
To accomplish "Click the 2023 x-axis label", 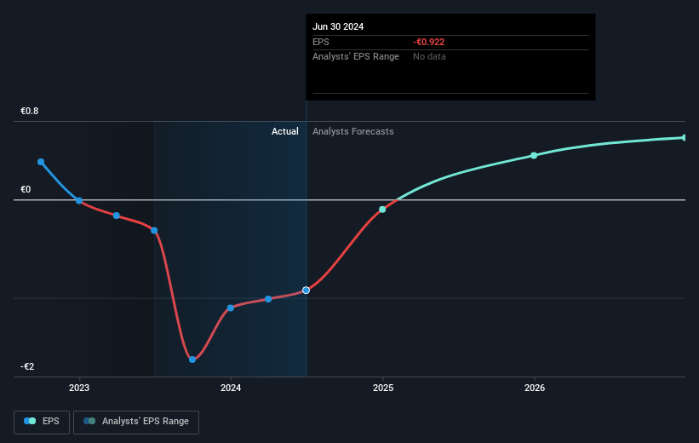I will 79,388.
